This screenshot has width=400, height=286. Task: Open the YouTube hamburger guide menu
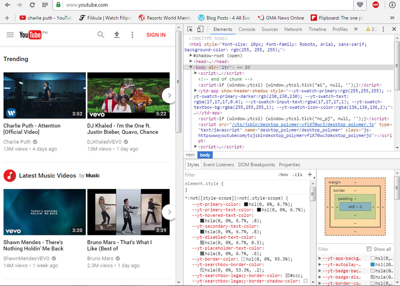point(10,35)
